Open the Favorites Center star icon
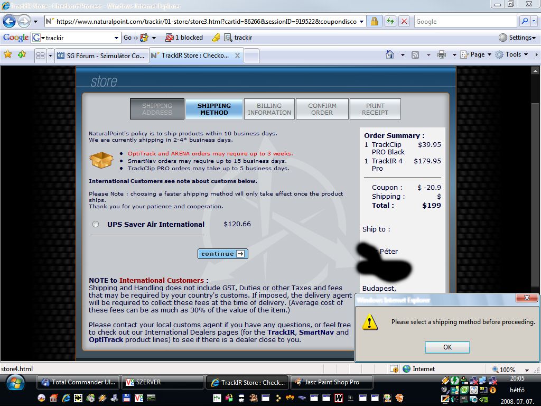541x406 pixels. (x=7, y=54)
